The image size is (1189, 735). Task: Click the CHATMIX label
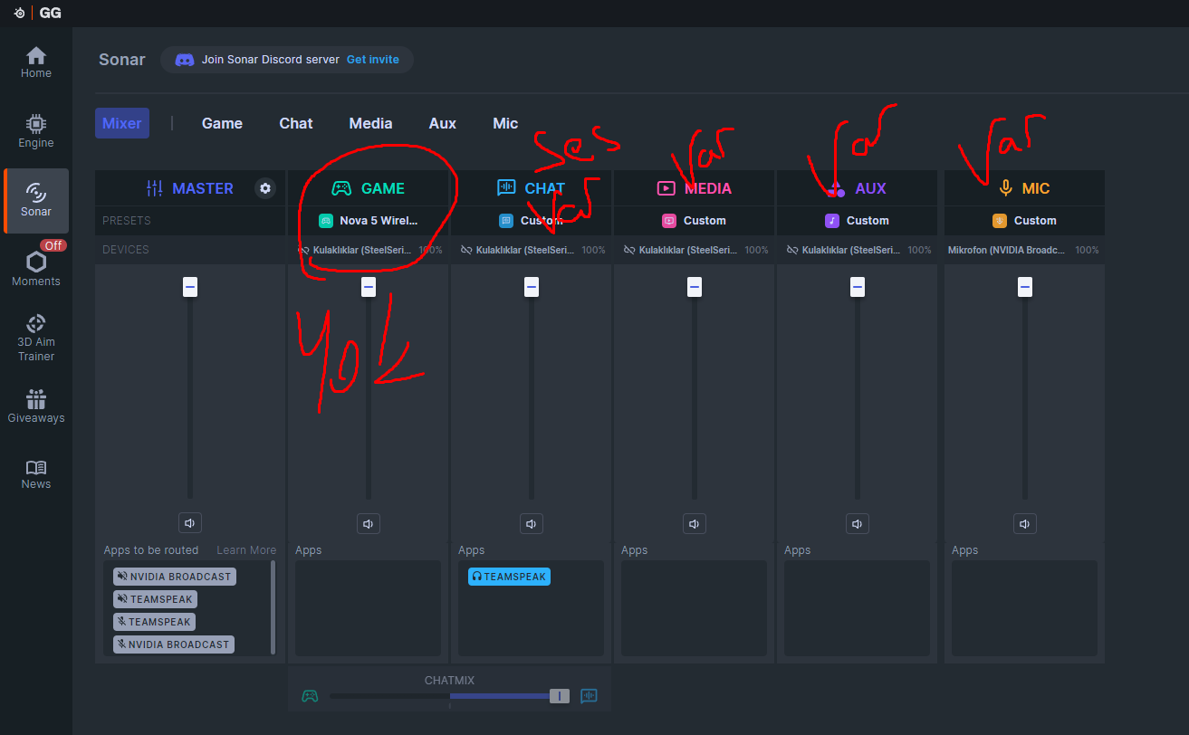[x=449, y=681]
